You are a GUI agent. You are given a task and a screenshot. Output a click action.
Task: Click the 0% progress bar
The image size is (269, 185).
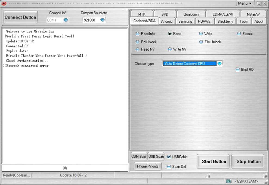[65, 168]
